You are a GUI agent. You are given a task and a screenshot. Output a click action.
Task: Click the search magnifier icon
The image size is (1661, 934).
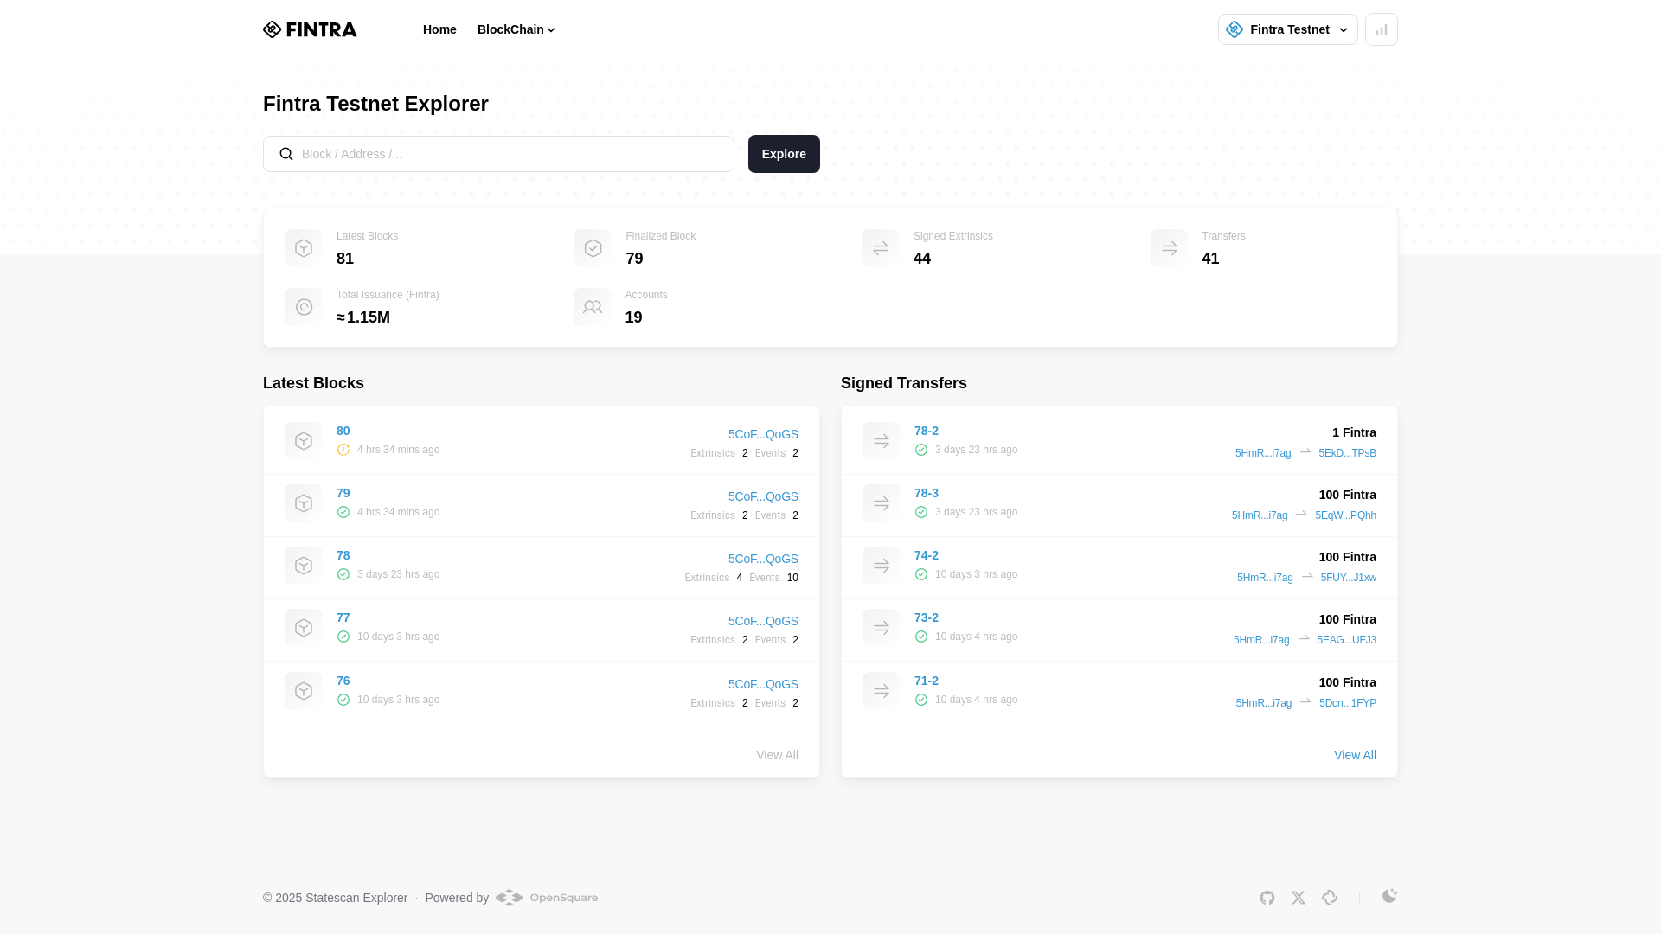pos(286,154)
